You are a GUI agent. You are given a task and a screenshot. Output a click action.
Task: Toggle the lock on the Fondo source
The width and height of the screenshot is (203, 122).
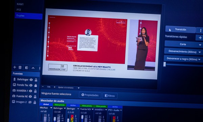(x=36, y=85)
